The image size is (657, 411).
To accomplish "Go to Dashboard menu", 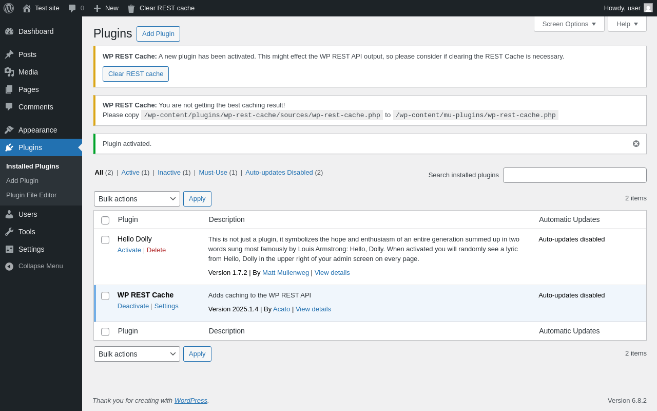I will 36,31.
